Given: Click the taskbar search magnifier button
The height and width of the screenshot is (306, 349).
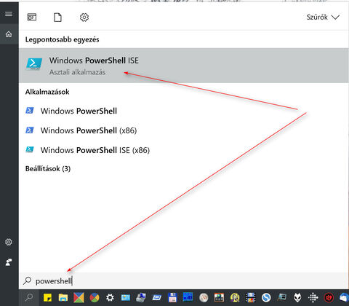Looking at the screenshot, I should 30,297.
